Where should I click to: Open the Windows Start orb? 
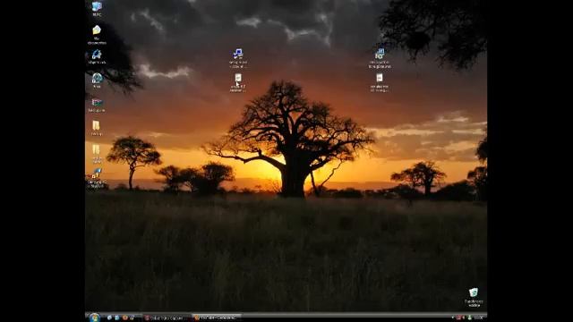(95, 318)
